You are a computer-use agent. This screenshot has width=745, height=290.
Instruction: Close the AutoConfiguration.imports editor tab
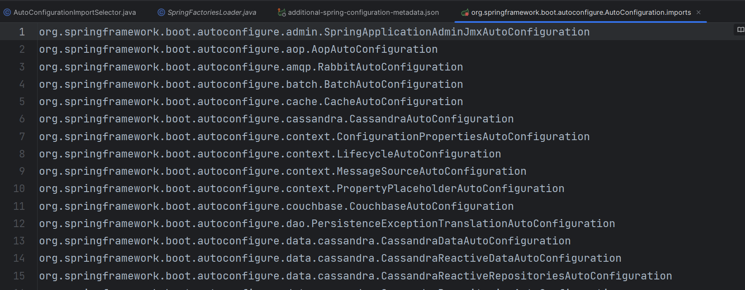[699, 12]
